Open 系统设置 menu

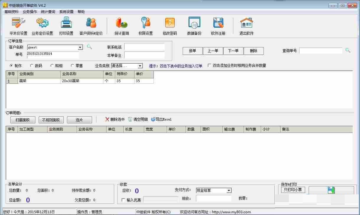tap(66, 12)
